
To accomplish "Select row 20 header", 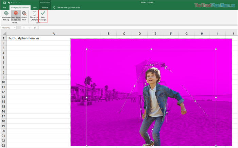I will 3,131.
